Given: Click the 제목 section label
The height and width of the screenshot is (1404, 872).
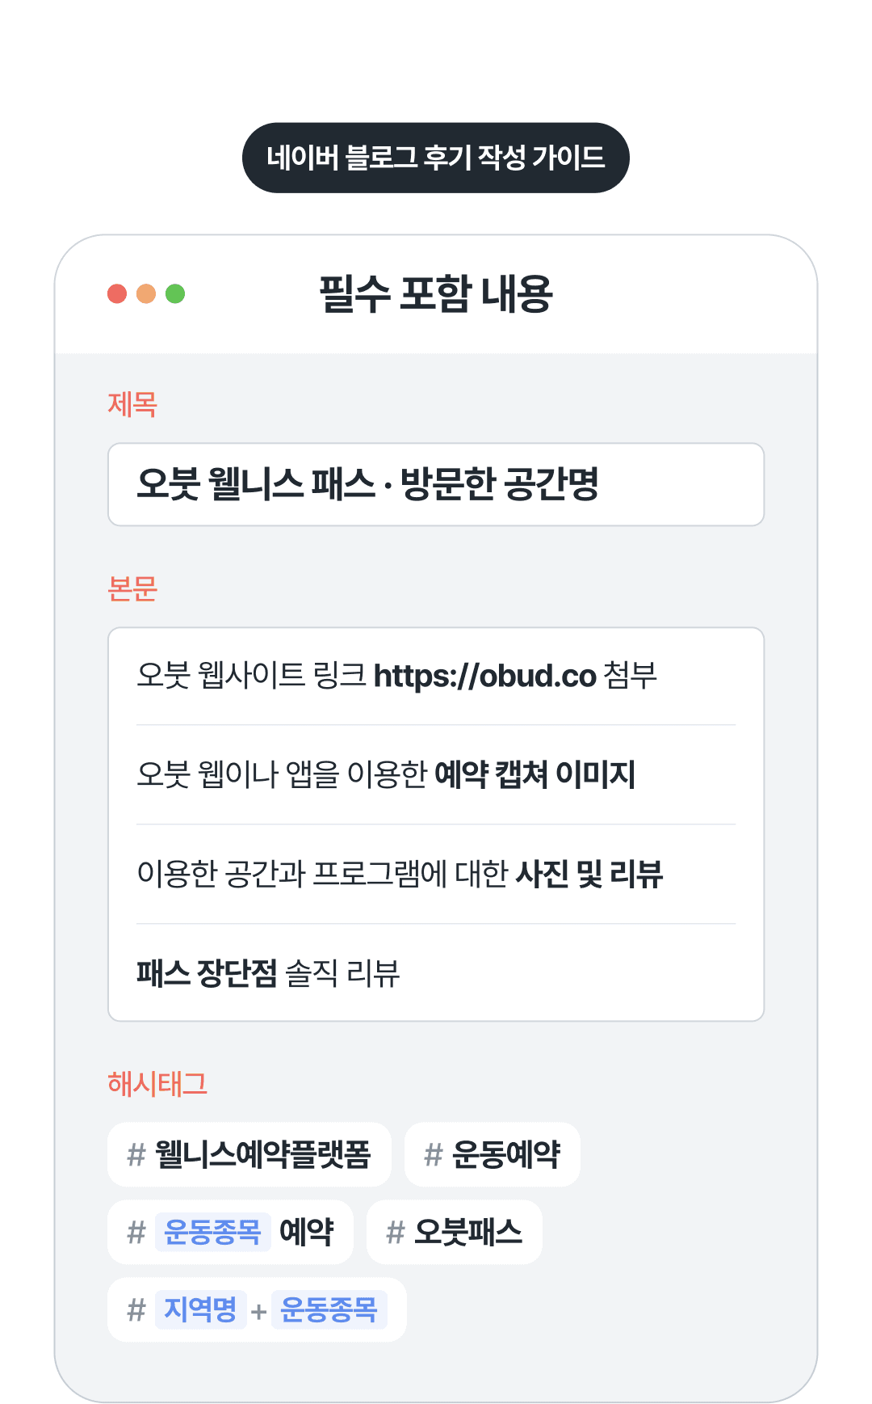Looking at the screenshot, I should pos(132,404).
